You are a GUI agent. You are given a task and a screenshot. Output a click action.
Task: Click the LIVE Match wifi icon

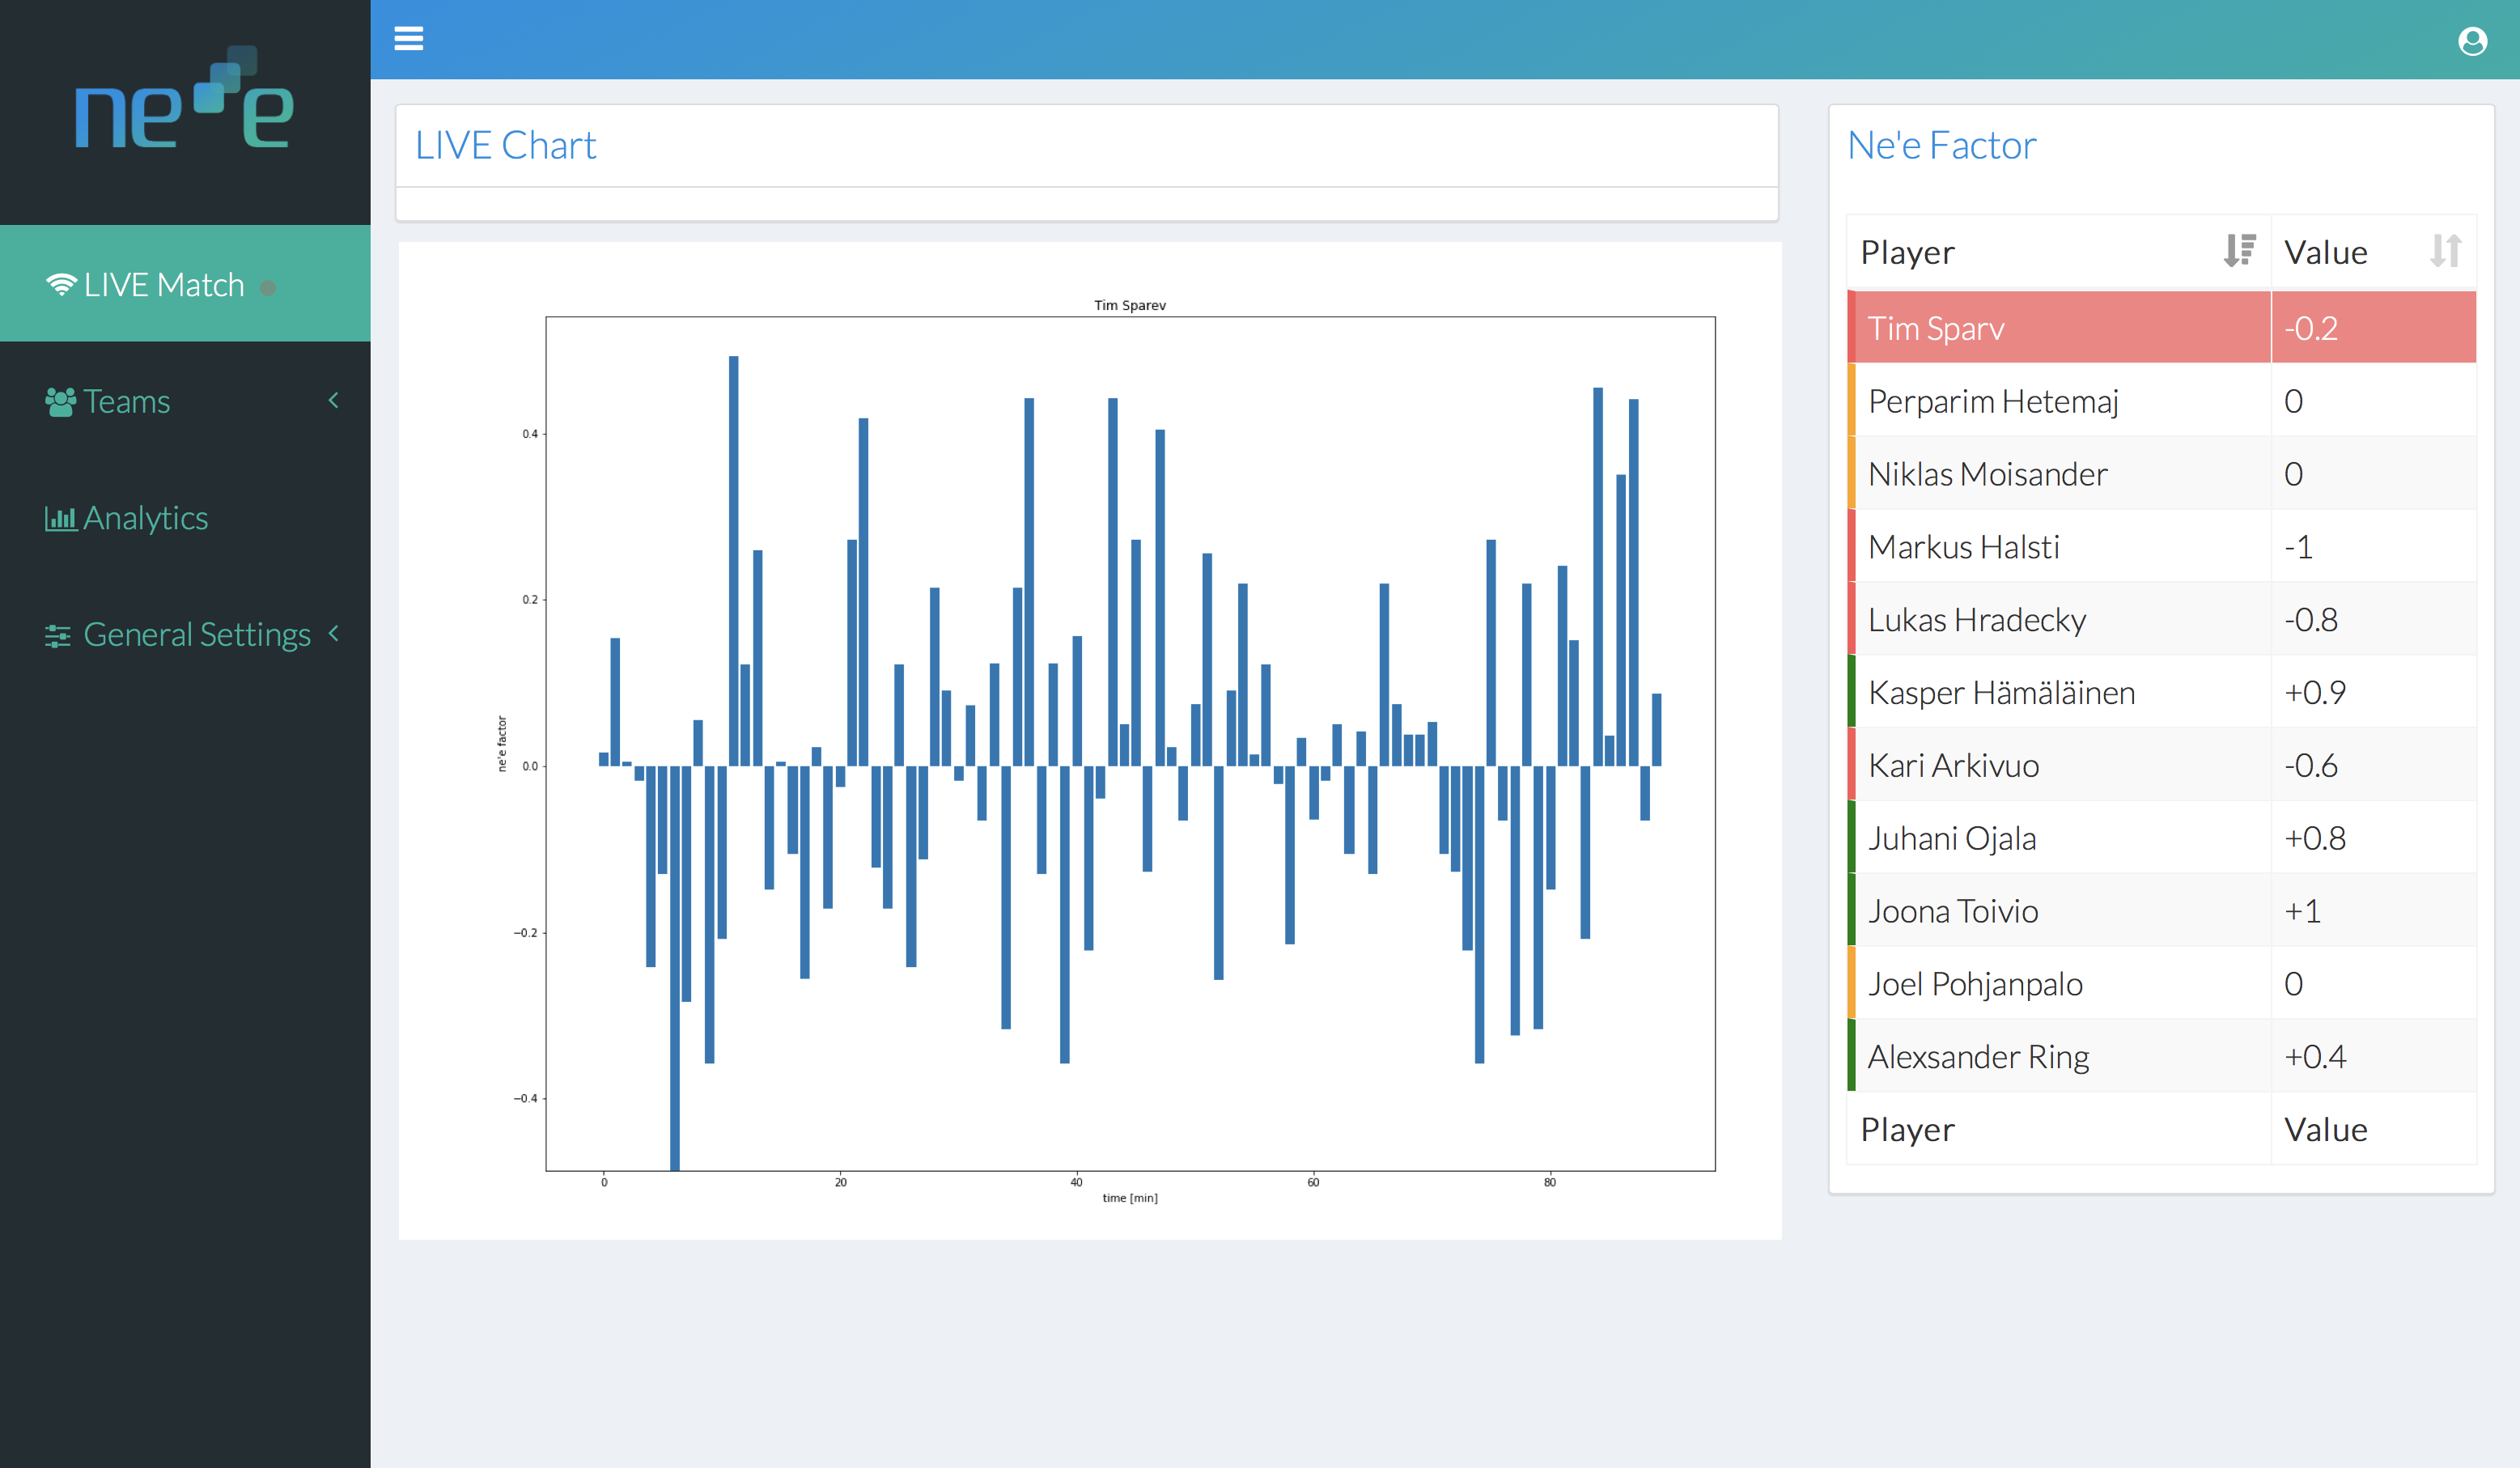coord(61,285)
